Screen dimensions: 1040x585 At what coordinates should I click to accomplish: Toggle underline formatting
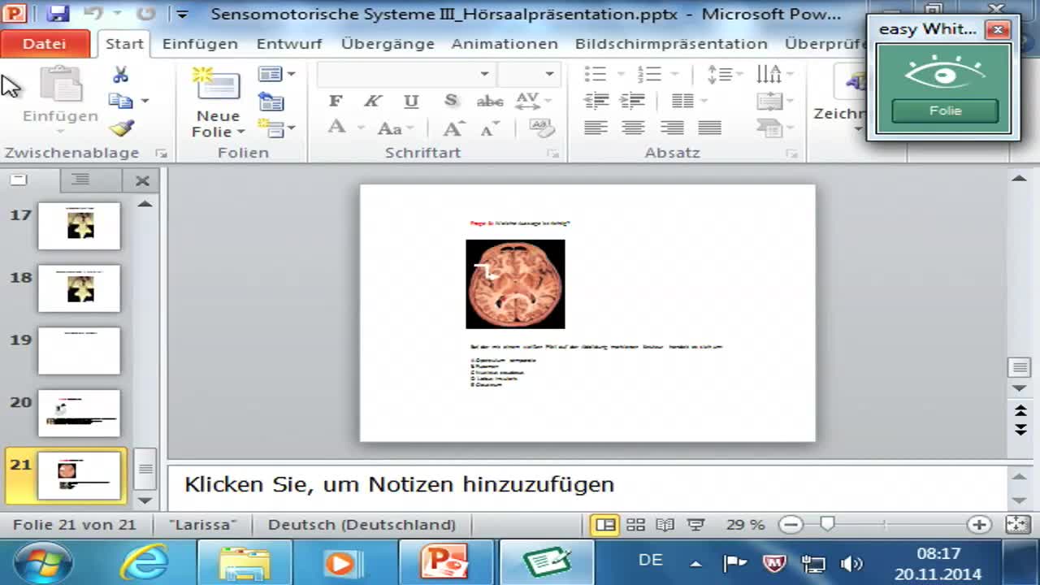click(411, 101)
